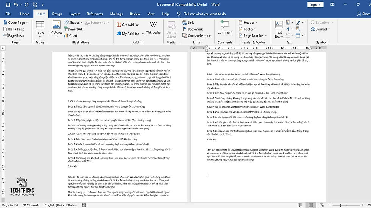Insert a Page Break
Viewport: 371px width, 208px height.
[14, 35]
